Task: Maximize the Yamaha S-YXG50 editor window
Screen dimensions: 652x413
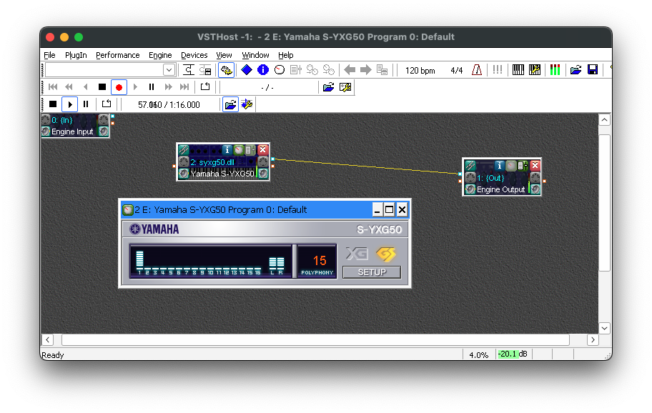Action: tap(389, 209)
